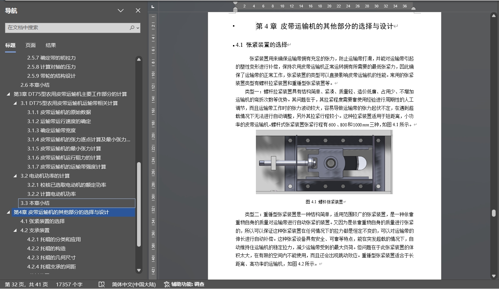Screen dimensions: 499x289
Task: Collapse the 3.2 section triangle
Action: tap(15, 176)
